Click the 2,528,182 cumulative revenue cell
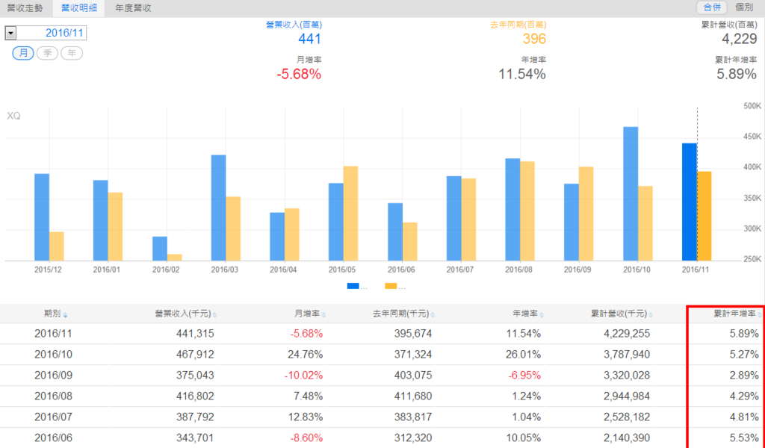Screen dimensions: 765x448 (627, 417)
